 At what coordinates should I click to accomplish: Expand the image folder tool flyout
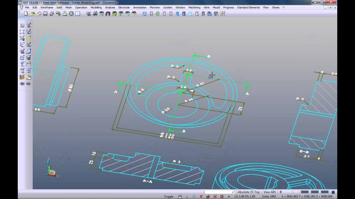coord(29,77)
